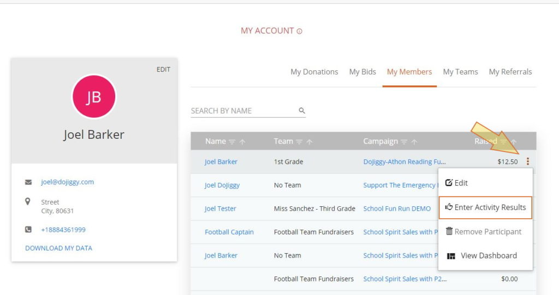This screenshot has width=559, height=295.
Task: Open campaign link in Football Captain row
Action: click(x=400, y=232)
